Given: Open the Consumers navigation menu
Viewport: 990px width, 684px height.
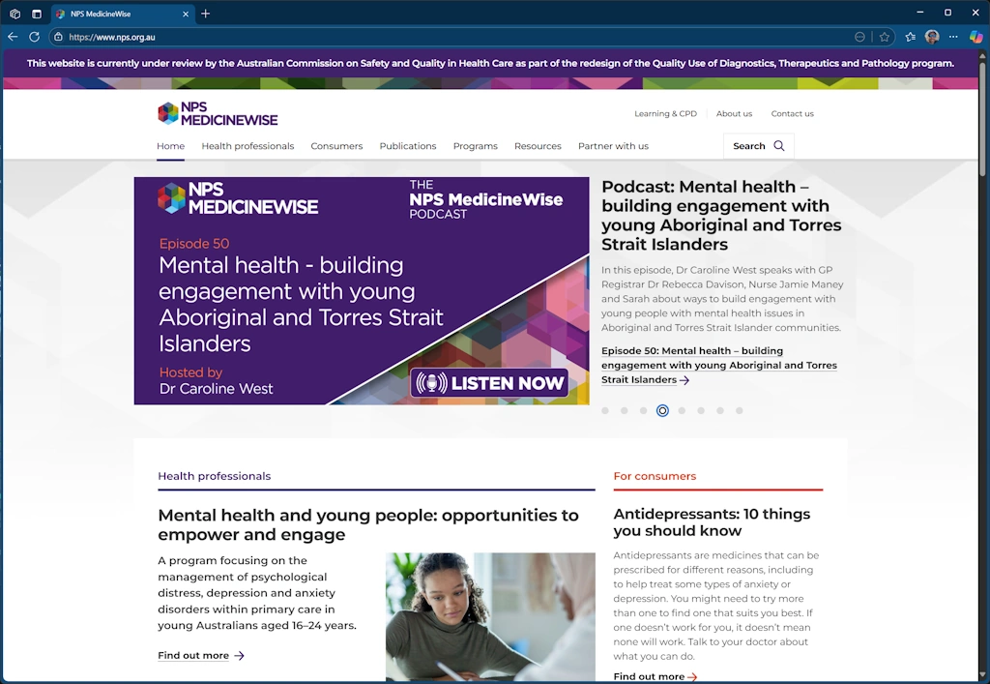Looking at the screenshot, I should pyautogui.click(x=336, y=146).
